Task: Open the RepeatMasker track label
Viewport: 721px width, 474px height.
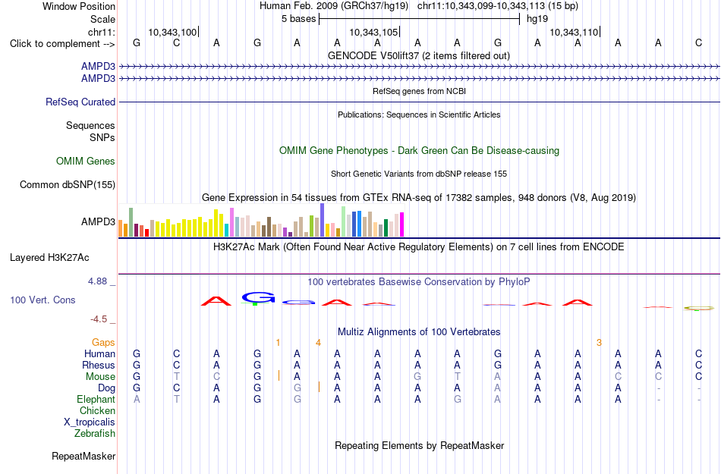Action: (83, 456)
